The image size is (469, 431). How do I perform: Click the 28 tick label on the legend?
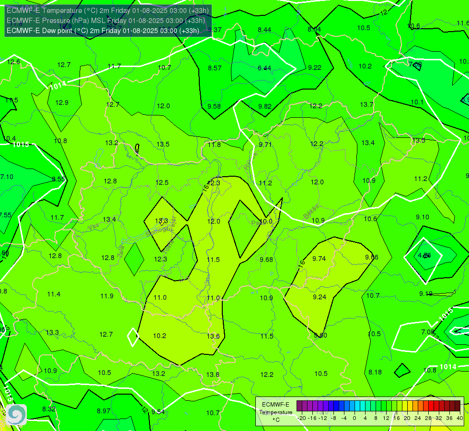coord(428,418)
